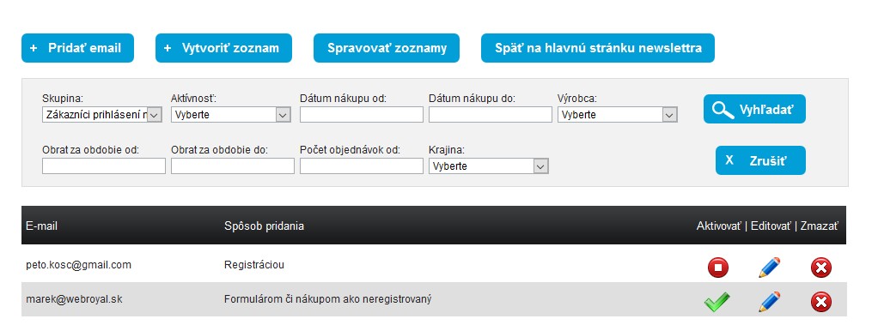Open the Výrobca dropdown
The height and width of the screenshot is (331, 872).
[x=618, y=115]
